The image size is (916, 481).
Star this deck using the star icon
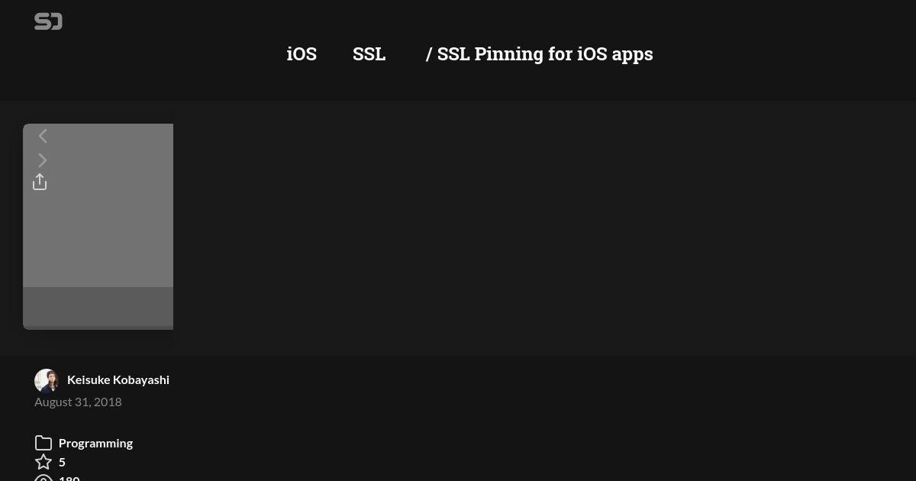tap(44, 462)
